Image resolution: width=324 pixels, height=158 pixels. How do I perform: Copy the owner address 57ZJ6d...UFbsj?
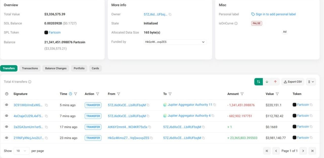pos(170,14)
